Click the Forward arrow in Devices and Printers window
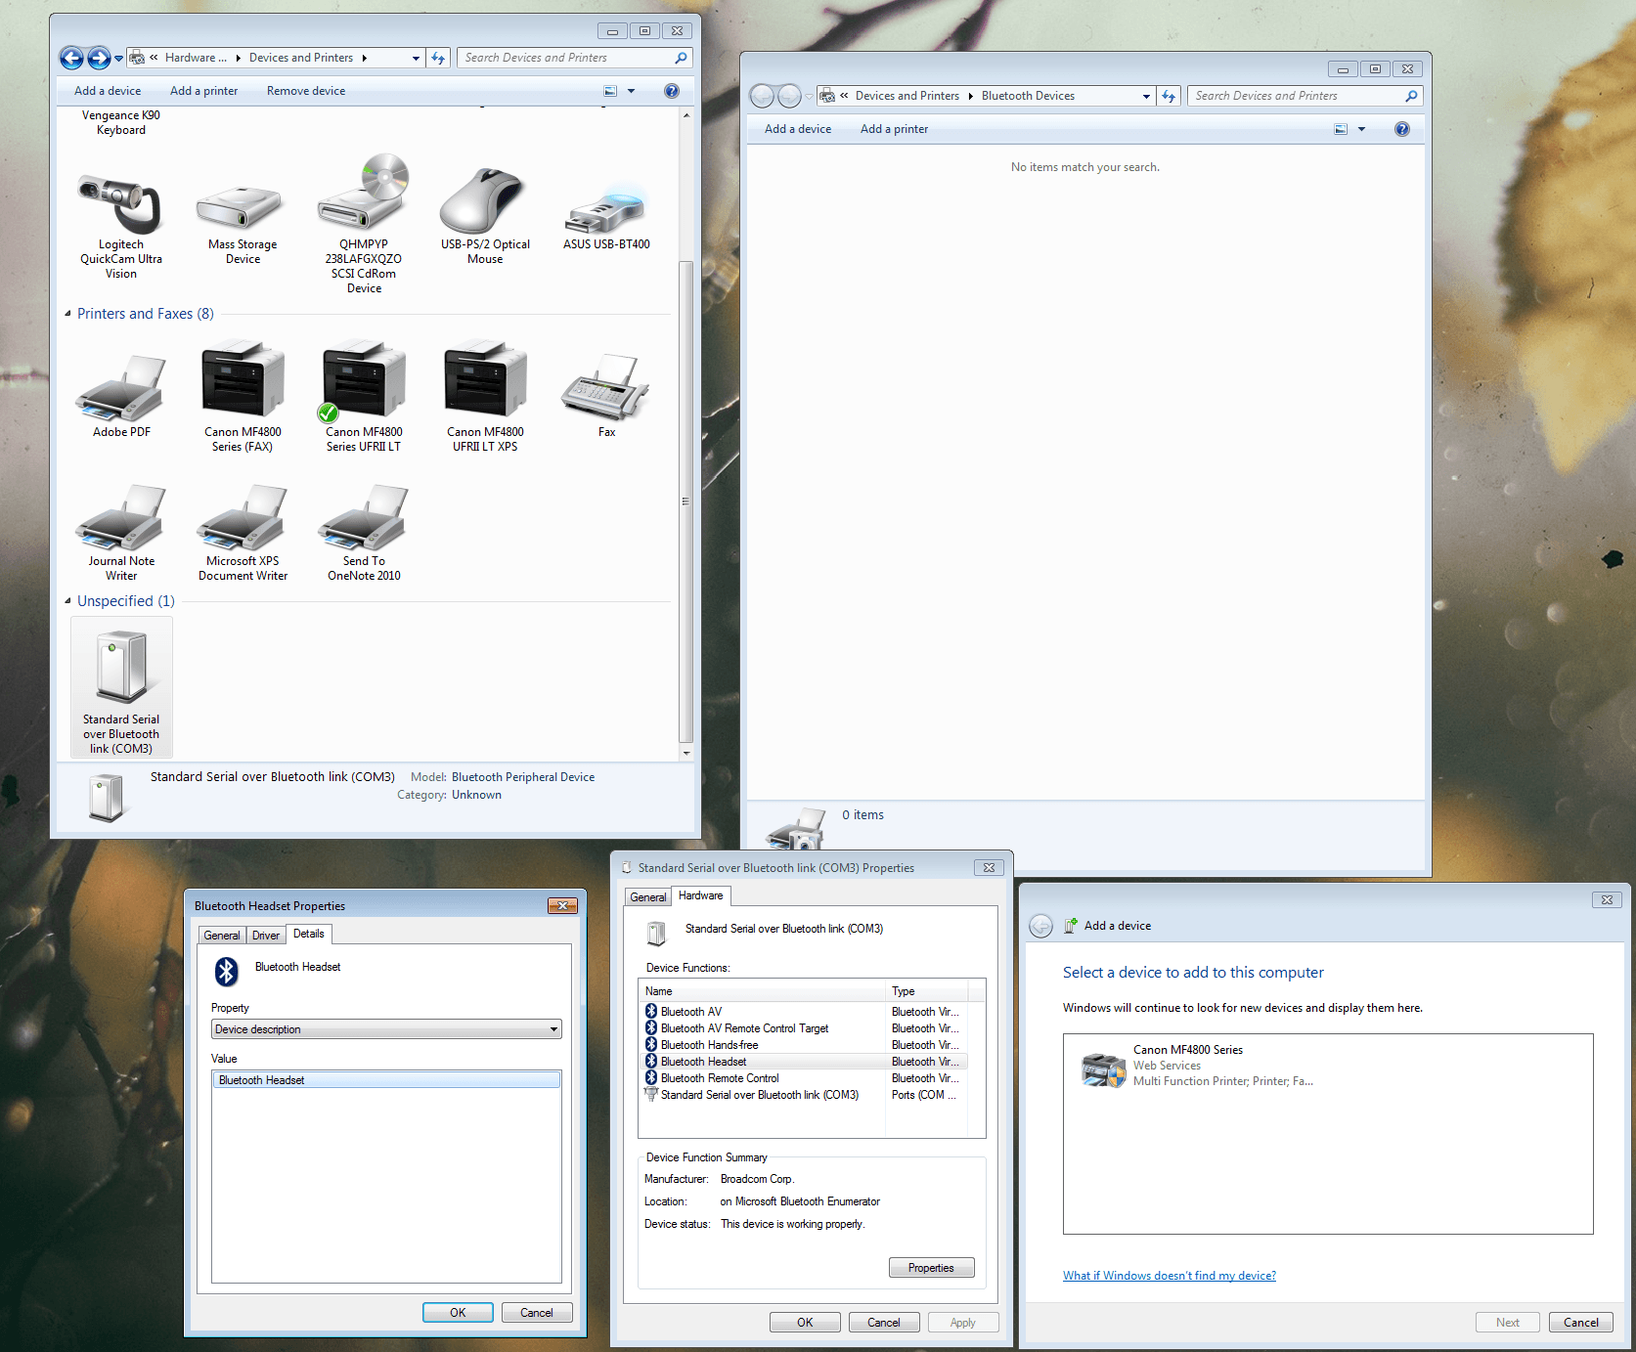Screen dimensions: 1636x1352 coord(99,58)
